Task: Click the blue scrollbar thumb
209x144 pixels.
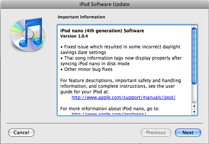Action: coord(194,56)
